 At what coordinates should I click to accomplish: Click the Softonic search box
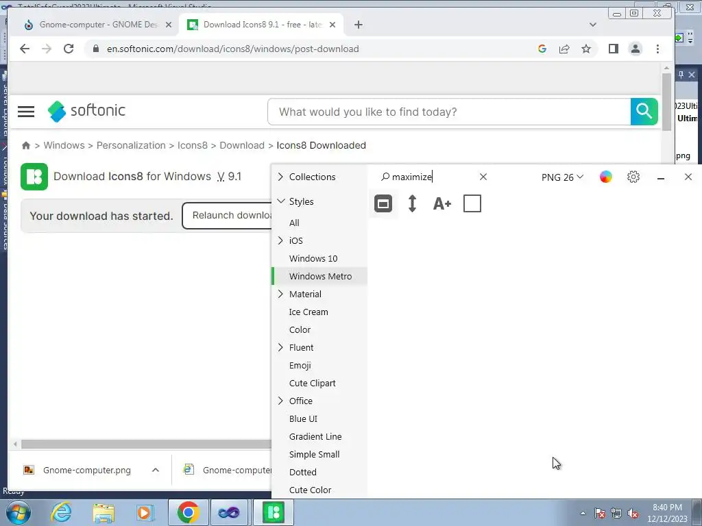pyautogui.click(x=449, y=112)
